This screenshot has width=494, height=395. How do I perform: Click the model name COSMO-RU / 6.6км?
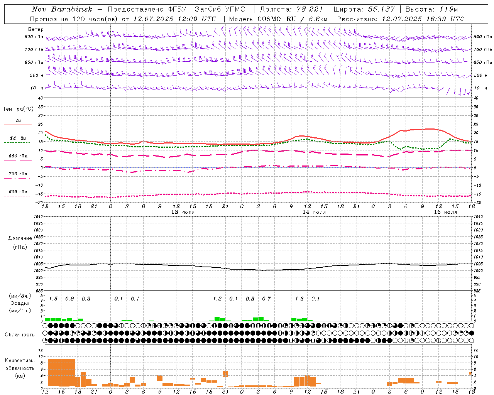293,19
